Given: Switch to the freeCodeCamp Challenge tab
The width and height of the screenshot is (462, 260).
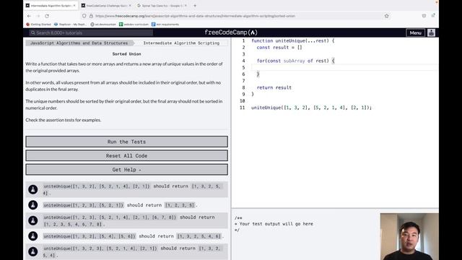Looking at the screenshot, I should [107, 6].
